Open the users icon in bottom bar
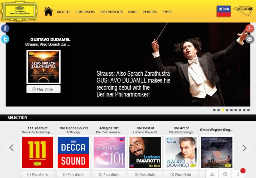 click(212, 174)
